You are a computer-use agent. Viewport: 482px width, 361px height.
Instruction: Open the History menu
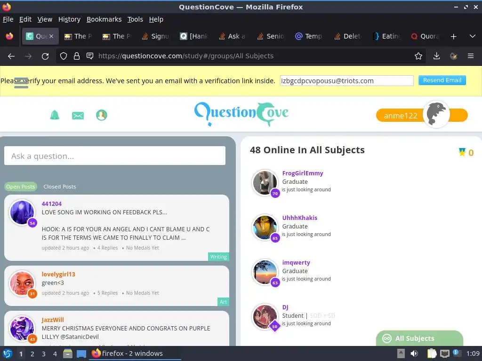point(70,19)
